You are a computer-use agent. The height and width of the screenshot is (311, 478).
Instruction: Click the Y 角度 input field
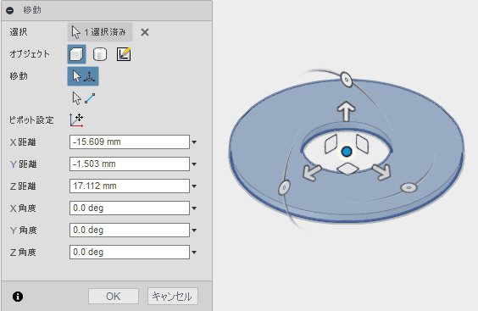point(130,230)
